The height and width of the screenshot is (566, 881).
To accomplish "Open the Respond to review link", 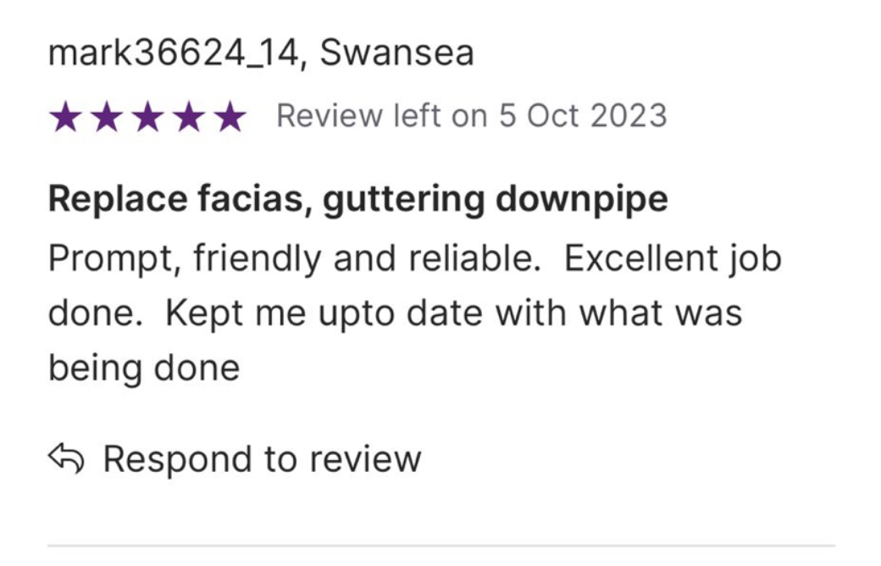I will click(x=235, y=459).
